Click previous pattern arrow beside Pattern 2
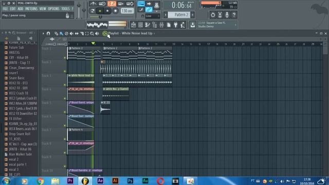This screenshot has width=329, height=185. (166, 15)
